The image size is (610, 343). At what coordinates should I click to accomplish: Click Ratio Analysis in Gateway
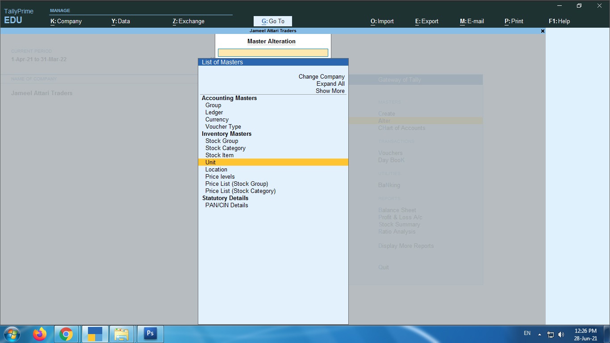click(397, 231)
